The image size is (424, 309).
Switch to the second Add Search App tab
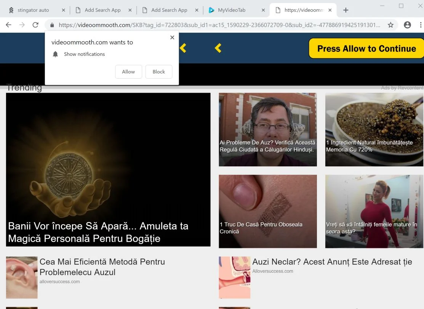tap(169, 10)
